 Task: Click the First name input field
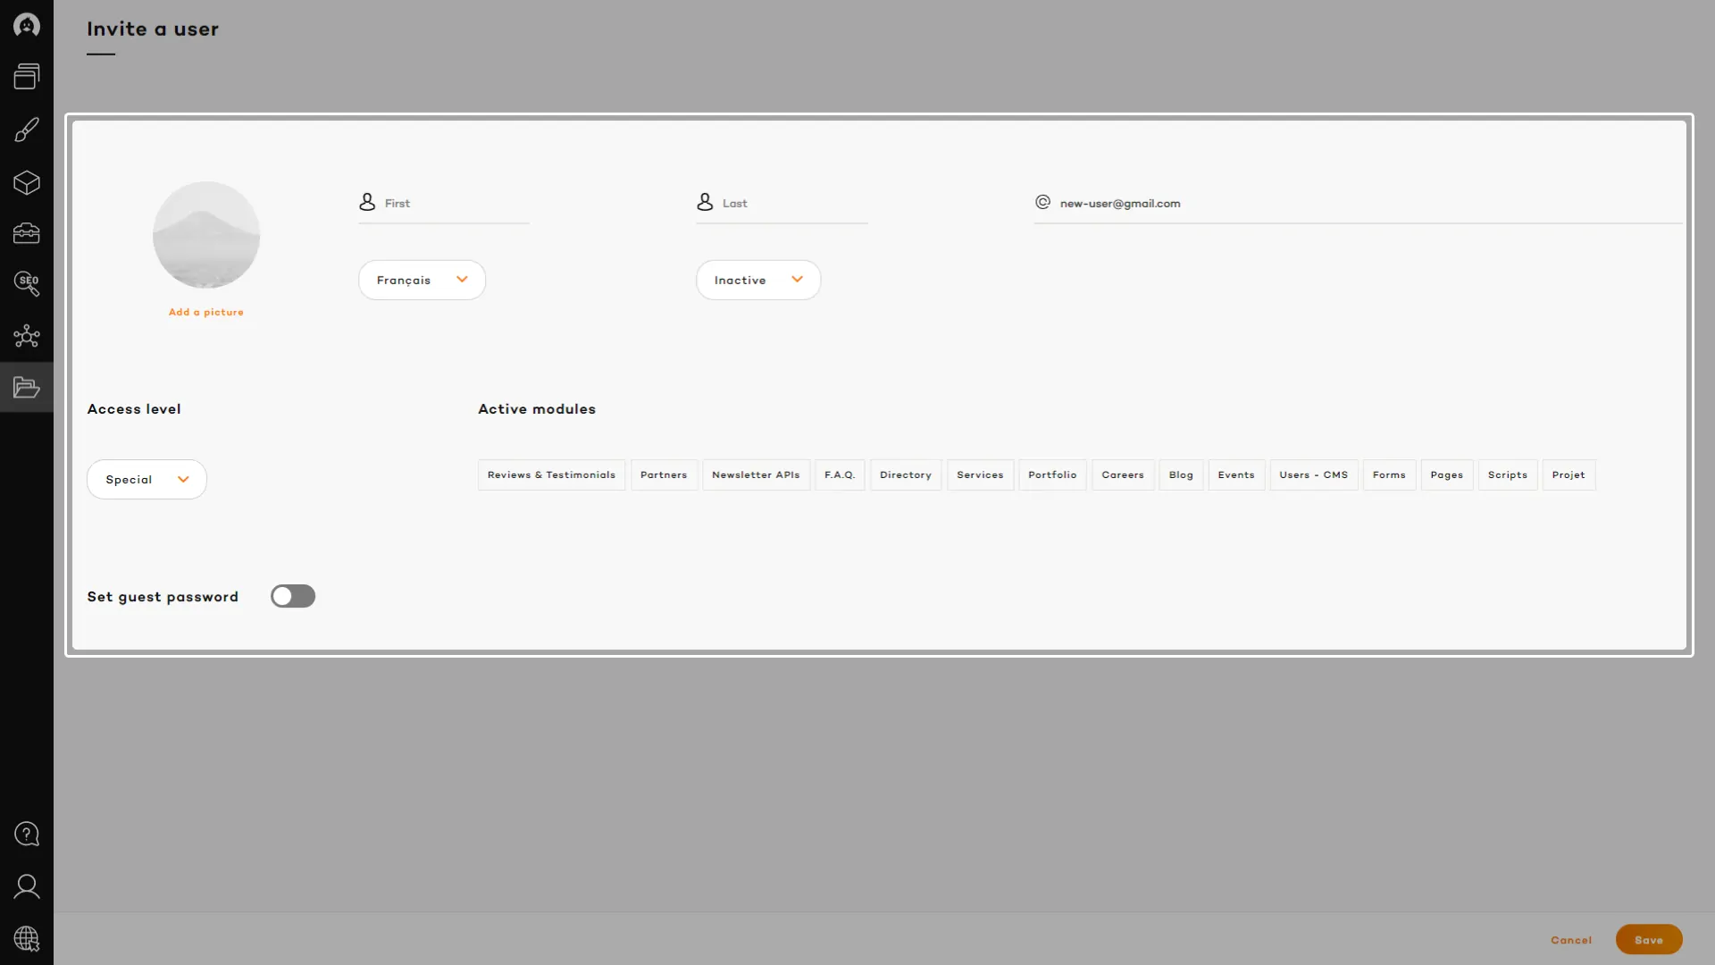click(454, 204)
